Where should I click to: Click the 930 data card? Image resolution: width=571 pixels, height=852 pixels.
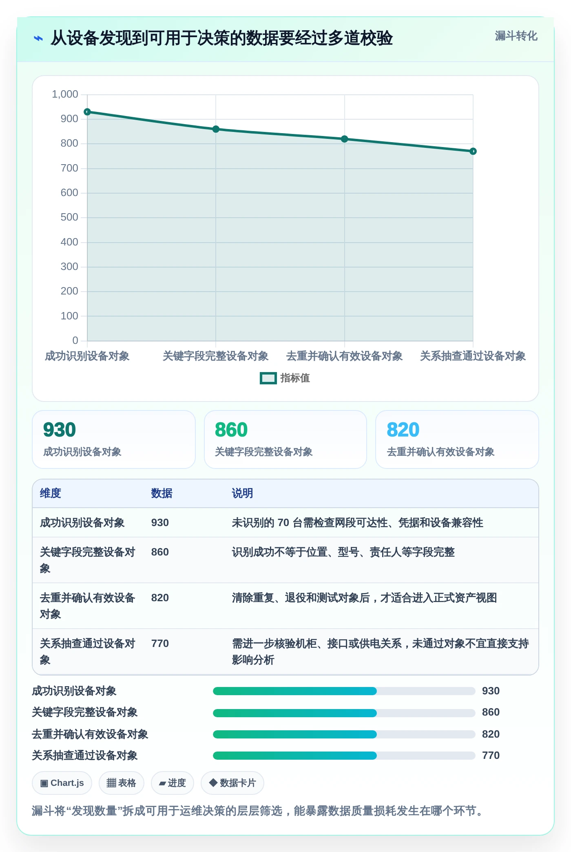point(114,439)
